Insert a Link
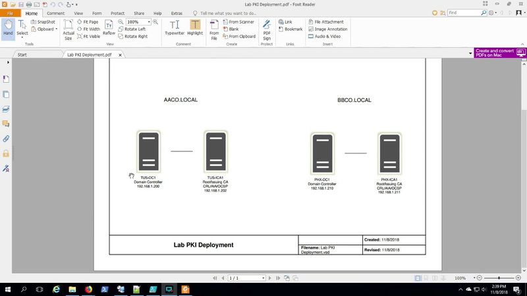Screen dimensions: 527x296 (285, 22)
